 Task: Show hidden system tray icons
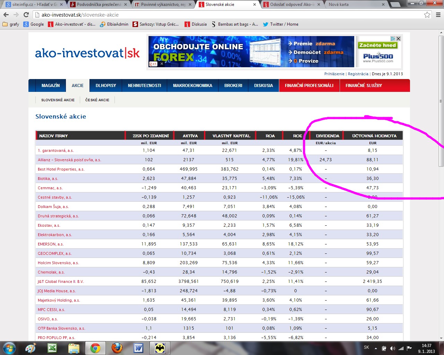[x=376, y=348]
